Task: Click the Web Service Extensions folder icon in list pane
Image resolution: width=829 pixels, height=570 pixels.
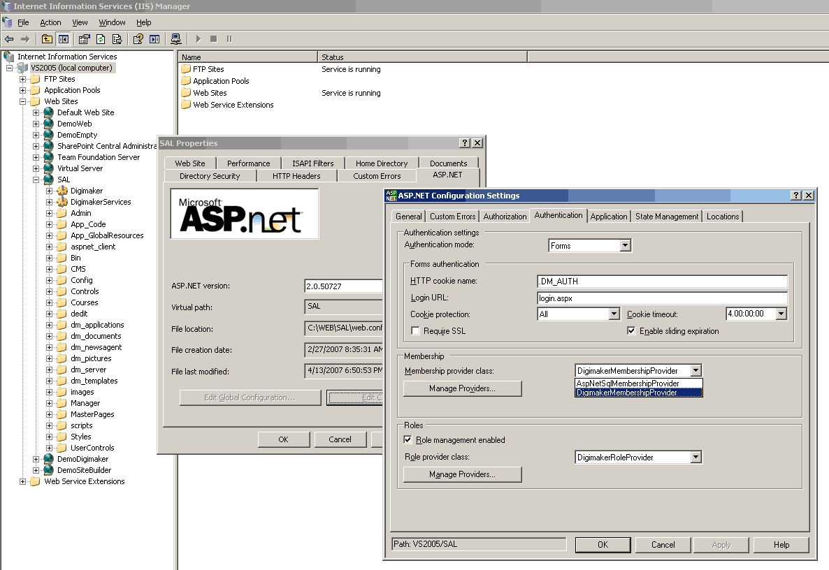Action: tap(185, 105)
